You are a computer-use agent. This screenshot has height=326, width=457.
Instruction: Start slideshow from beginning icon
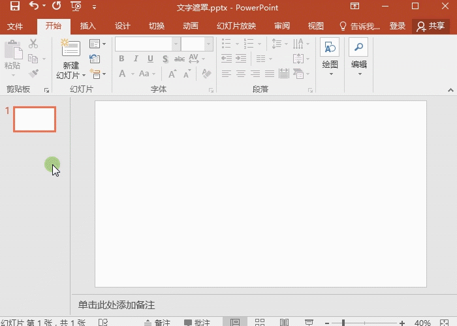coord(76,6)
